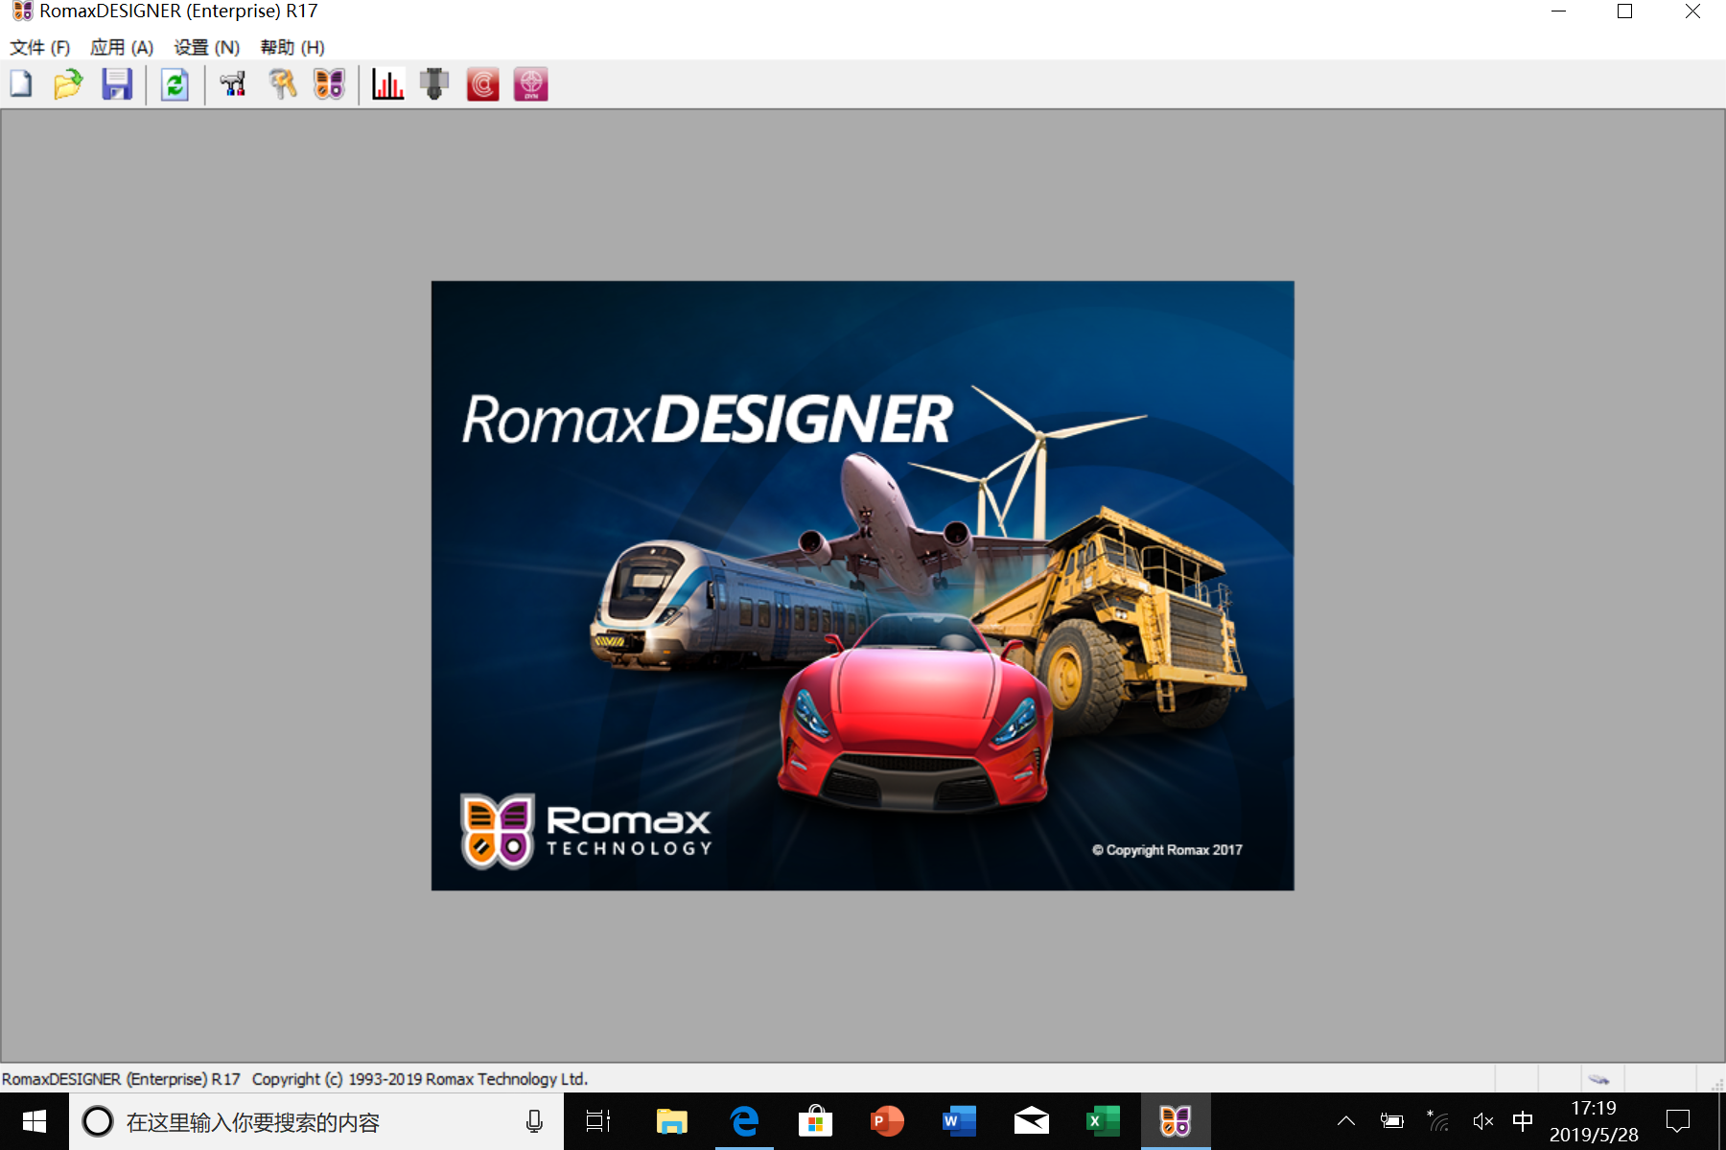Switch to Excel on the taskbar
The image size is (1726, 1150).
point(1103,1121)
